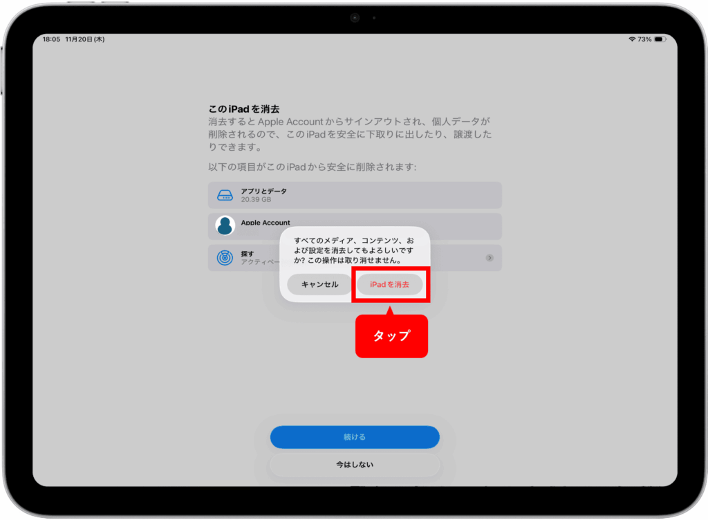Select the アプリとデータ row label
Viewport: 708px width, 520px height.
click(x=263, y=191)
